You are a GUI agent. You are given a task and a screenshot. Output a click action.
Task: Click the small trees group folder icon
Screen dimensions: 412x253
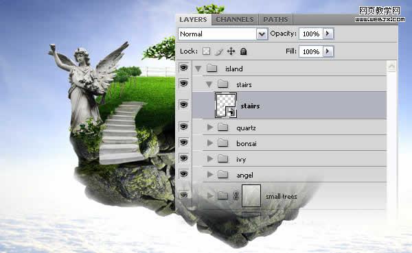click(x=222, y=195)
